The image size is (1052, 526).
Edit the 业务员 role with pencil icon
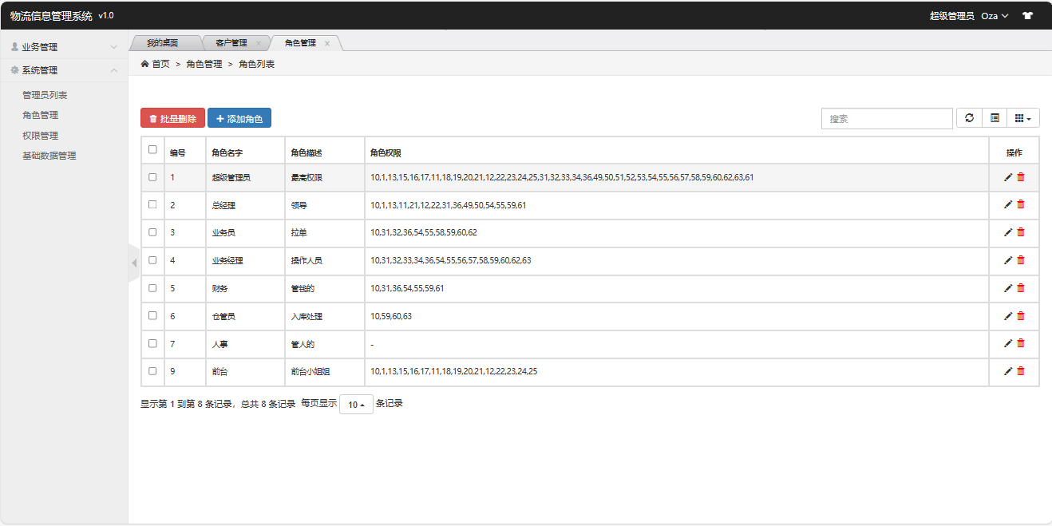(1008, 232)
